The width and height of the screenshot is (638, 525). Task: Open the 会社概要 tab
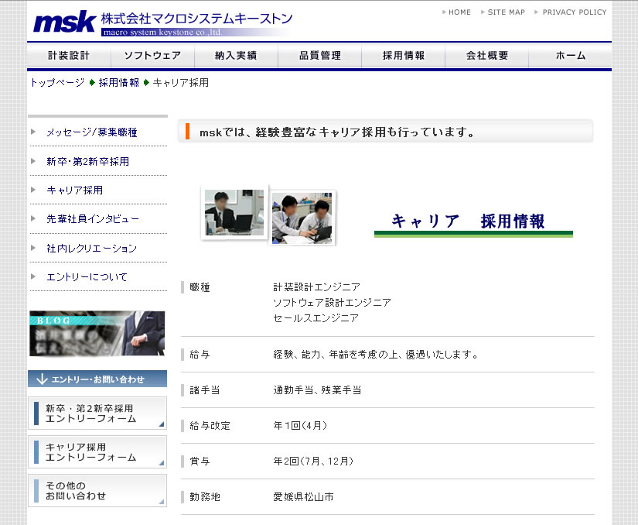[486, 56]
